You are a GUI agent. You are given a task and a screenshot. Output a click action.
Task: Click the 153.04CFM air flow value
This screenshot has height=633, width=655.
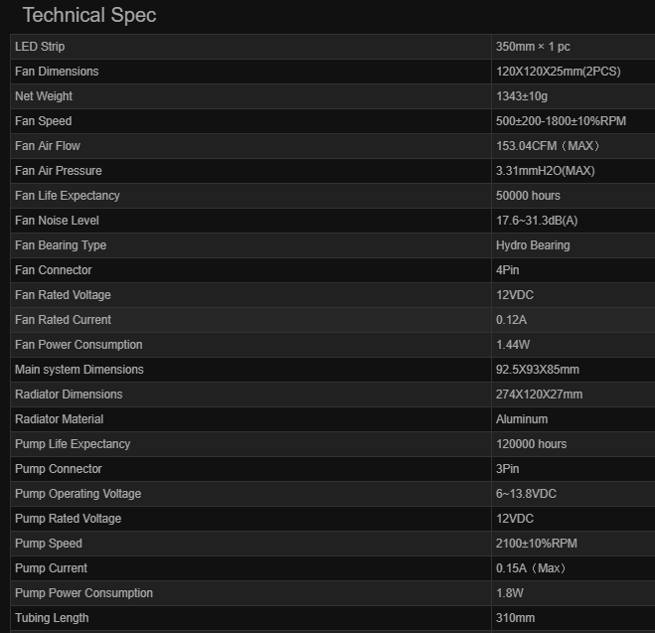(547, 146)
